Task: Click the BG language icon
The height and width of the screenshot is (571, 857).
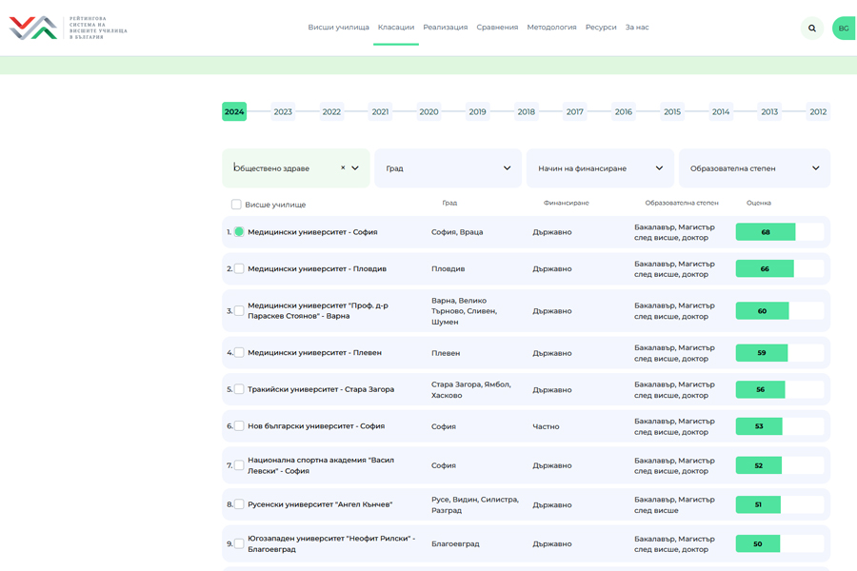Action: (844, 29)
